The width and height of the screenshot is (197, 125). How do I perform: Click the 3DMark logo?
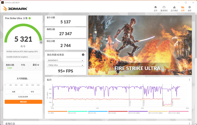click(15, 8)
